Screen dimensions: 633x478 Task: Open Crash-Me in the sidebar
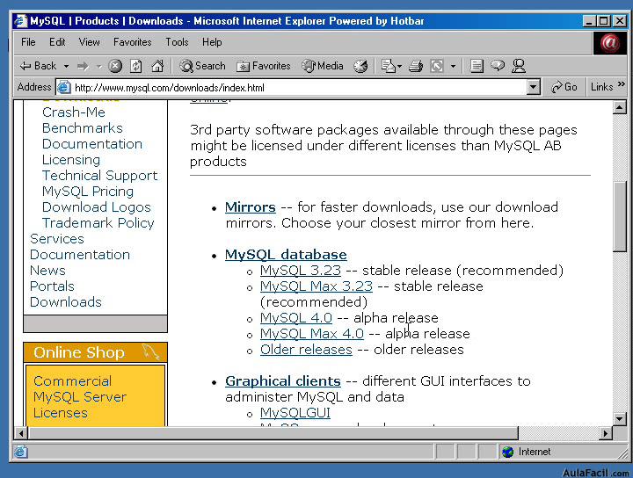pos(74,112)
